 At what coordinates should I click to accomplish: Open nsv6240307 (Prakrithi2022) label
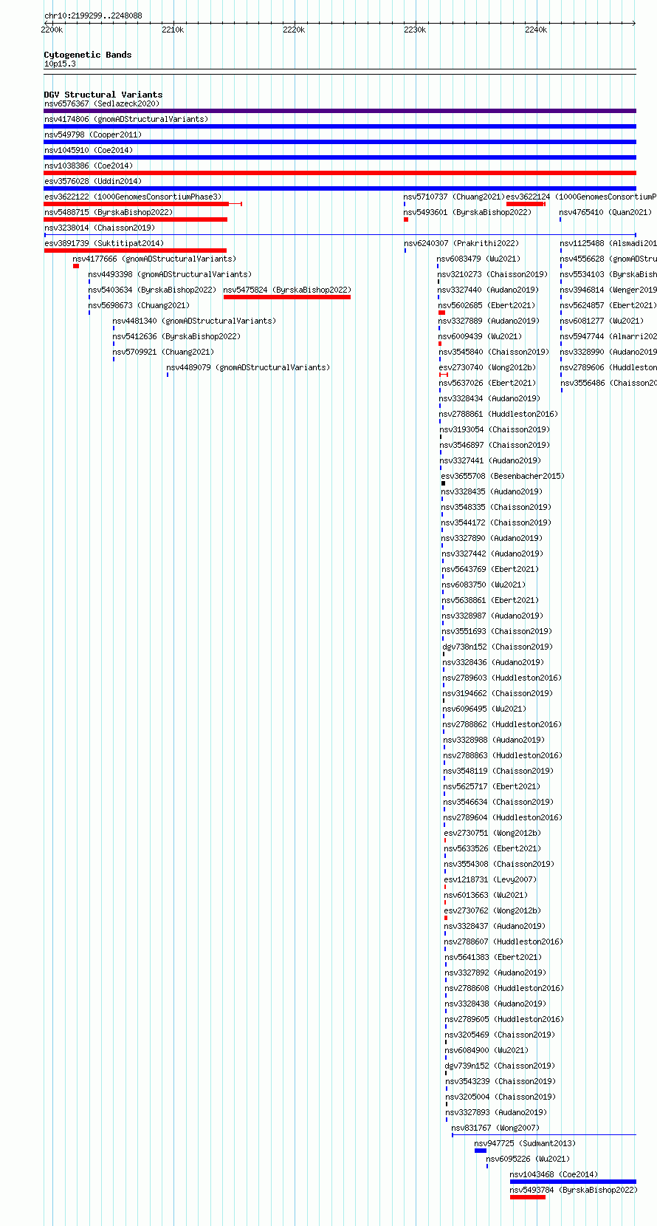[461, 243]
